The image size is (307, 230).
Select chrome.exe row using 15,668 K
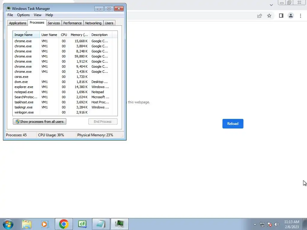[x=65, y=41]
